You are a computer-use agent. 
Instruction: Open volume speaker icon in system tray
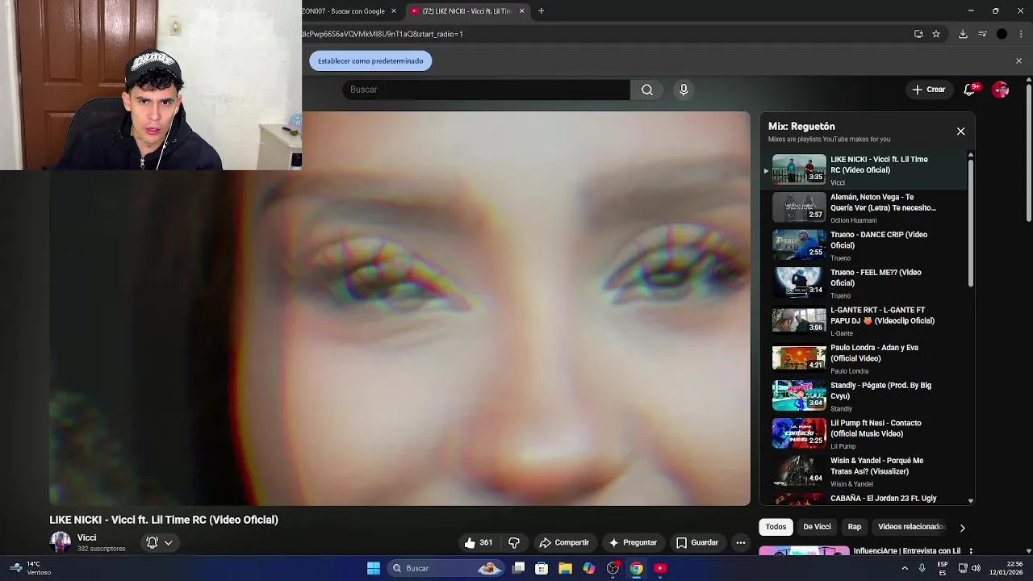[976, 568]
